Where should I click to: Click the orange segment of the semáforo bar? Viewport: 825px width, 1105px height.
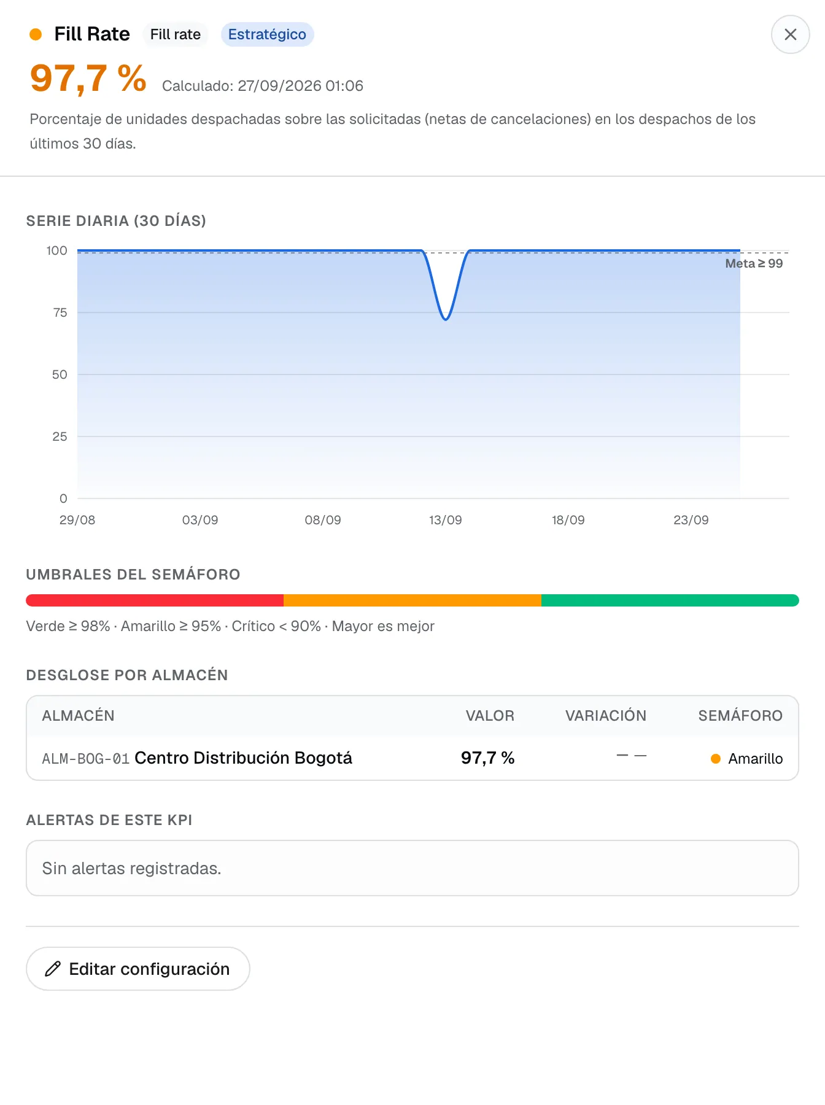click(412, 600)
